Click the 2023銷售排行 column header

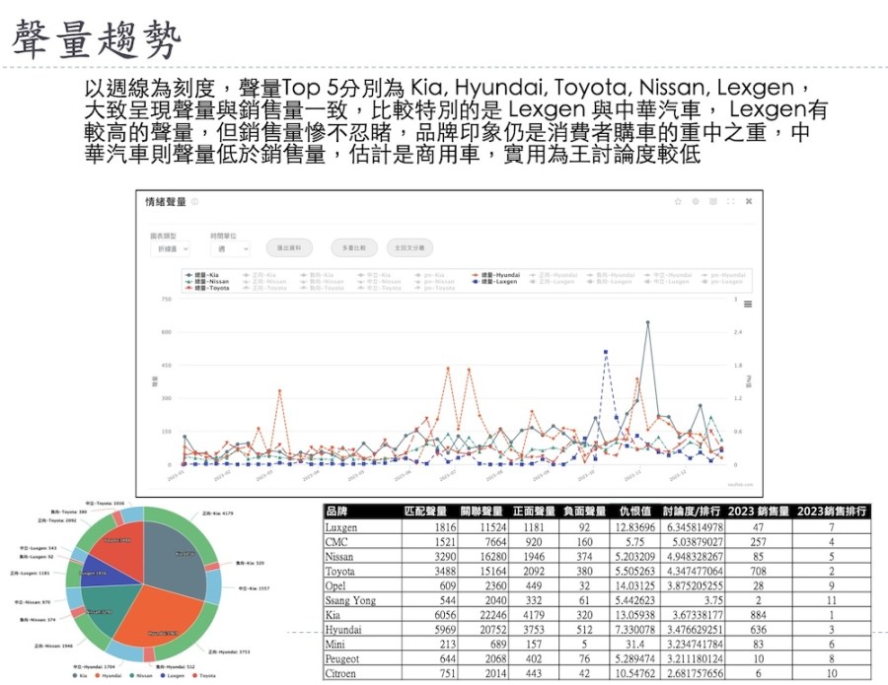(832, 512)
